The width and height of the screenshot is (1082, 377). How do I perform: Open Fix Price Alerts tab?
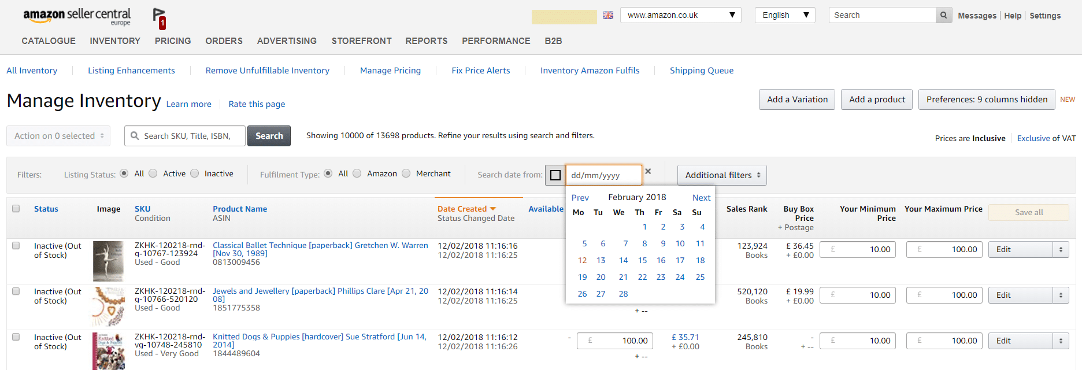pos(481,71)
